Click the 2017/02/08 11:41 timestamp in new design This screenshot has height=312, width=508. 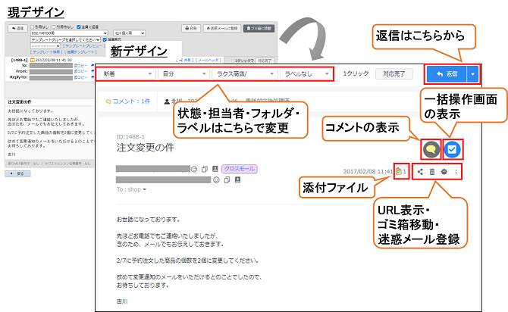pyautogui.click(x=368, y=172)
